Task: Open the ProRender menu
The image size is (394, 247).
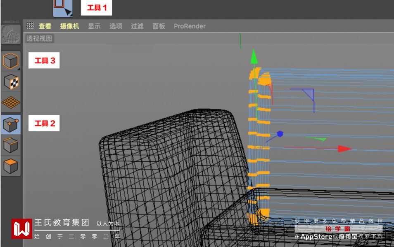Action: click(x=190, y=26)
